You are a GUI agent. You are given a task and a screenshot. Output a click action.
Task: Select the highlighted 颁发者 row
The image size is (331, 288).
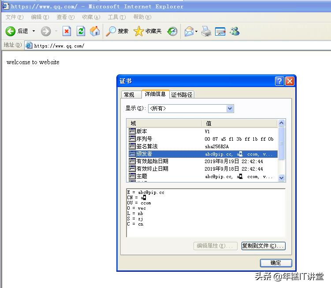(x=203, y=154)
